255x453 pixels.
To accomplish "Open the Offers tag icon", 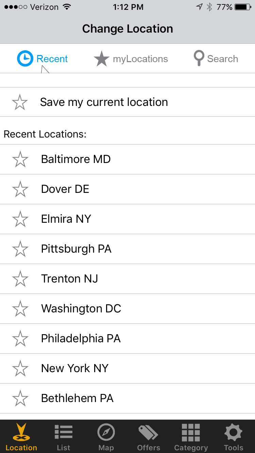I will point(148,433).
